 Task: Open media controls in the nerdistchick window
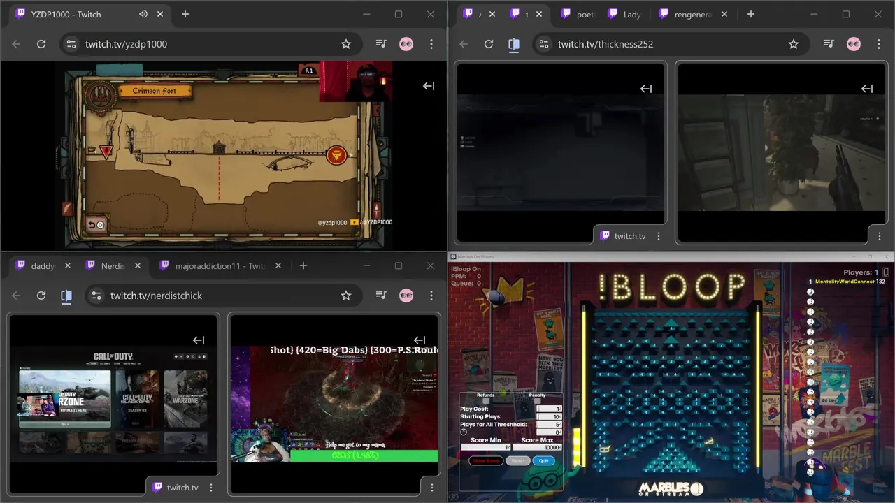click(381, 296)
